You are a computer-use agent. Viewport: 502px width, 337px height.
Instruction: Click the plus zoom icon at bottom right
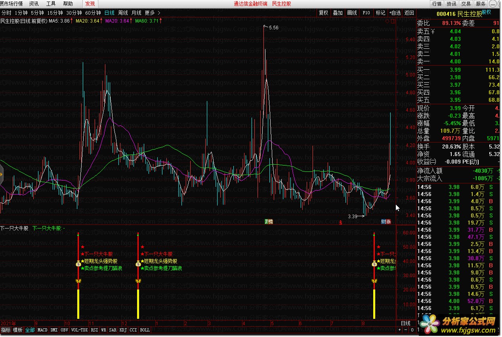[399, 330]
